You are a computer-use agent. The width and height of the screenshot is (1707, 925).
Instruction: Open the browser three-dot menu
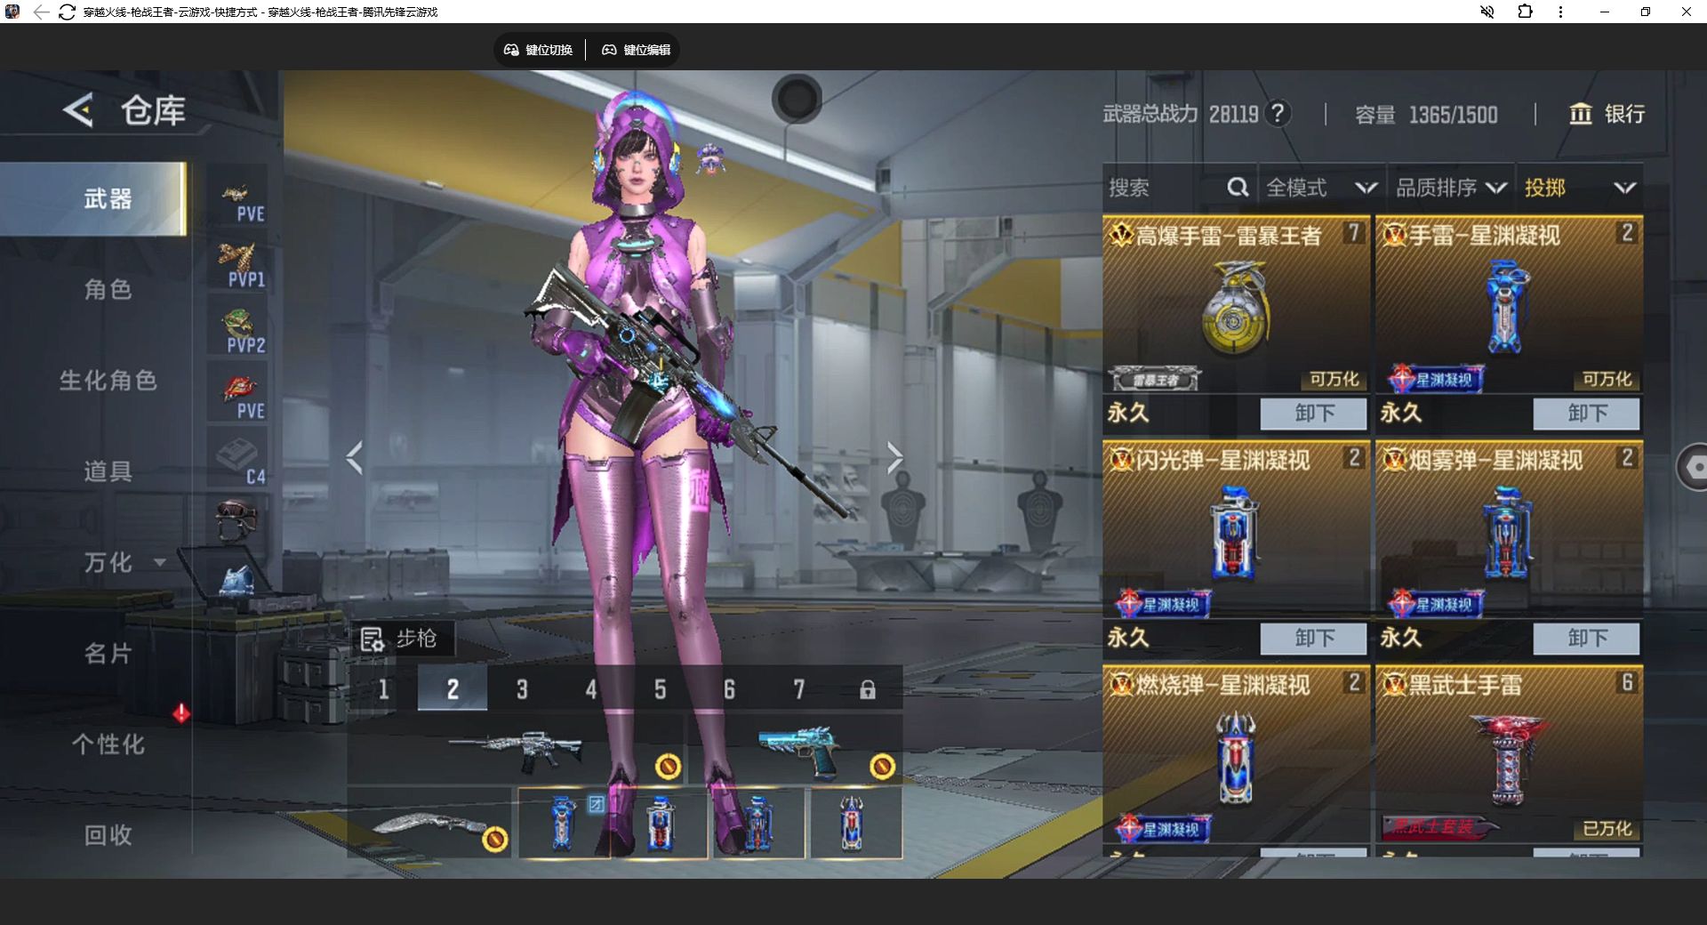click(x=1560, y=12)
